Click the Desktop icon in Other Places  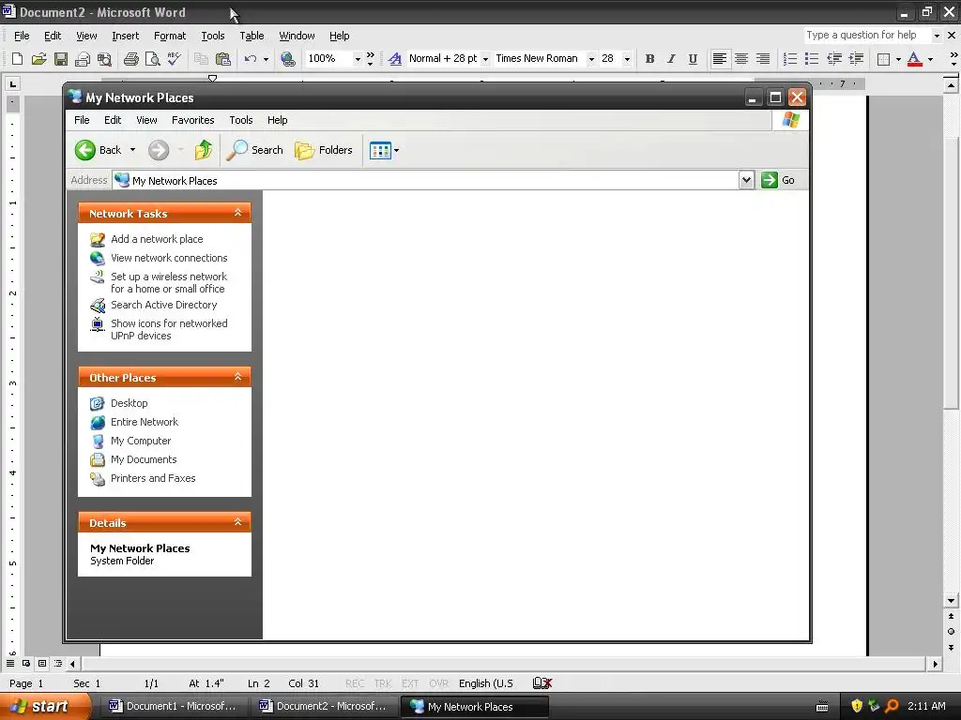98,403
